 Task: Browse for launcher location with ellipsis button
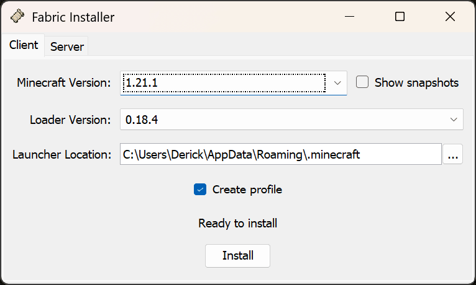(x=453, y=154)
